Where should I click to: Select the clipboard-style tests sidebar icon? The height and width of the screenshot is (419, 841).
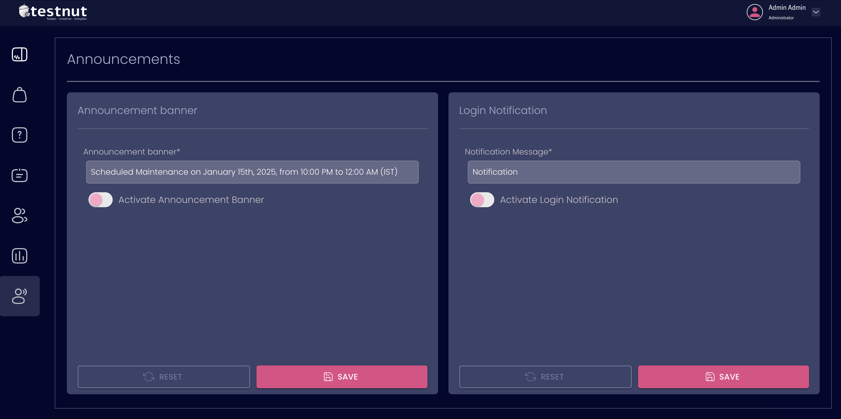[x=20, y=176]
